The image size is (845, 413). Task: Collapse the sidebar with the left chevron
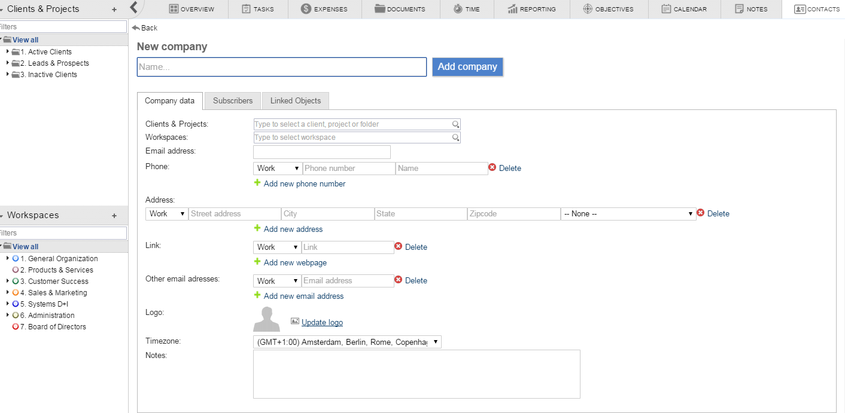(x=134, y=8)
